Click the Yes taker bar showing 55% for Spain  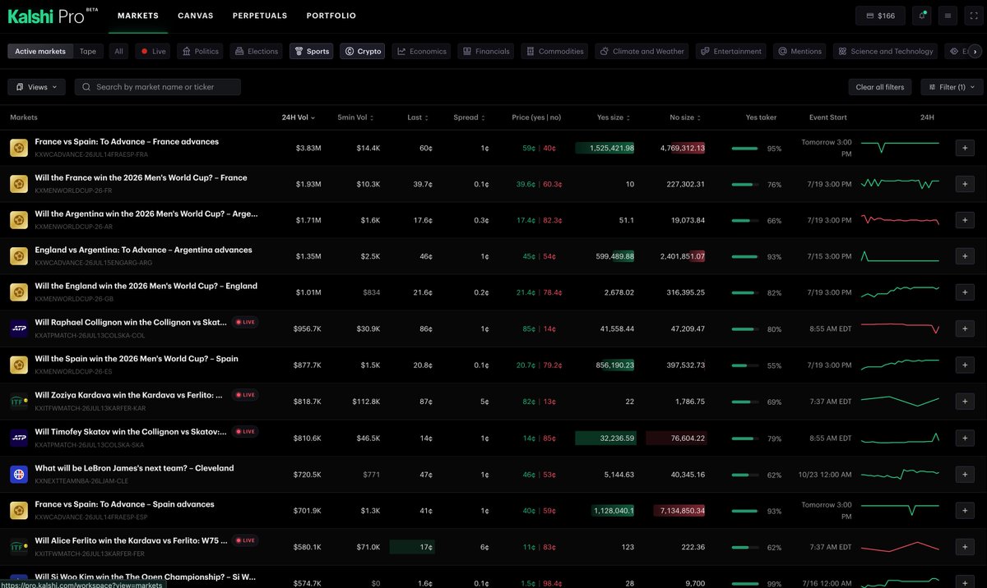coord(744,366)
